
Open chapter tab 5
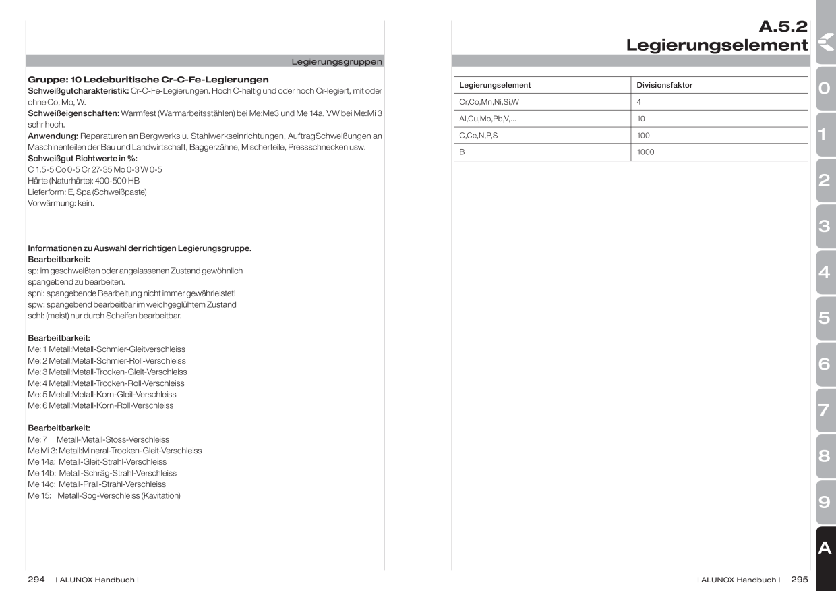[825, 319]
